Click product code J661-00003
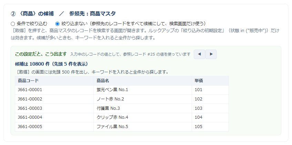The image size is (292, 145). (30, 108)
